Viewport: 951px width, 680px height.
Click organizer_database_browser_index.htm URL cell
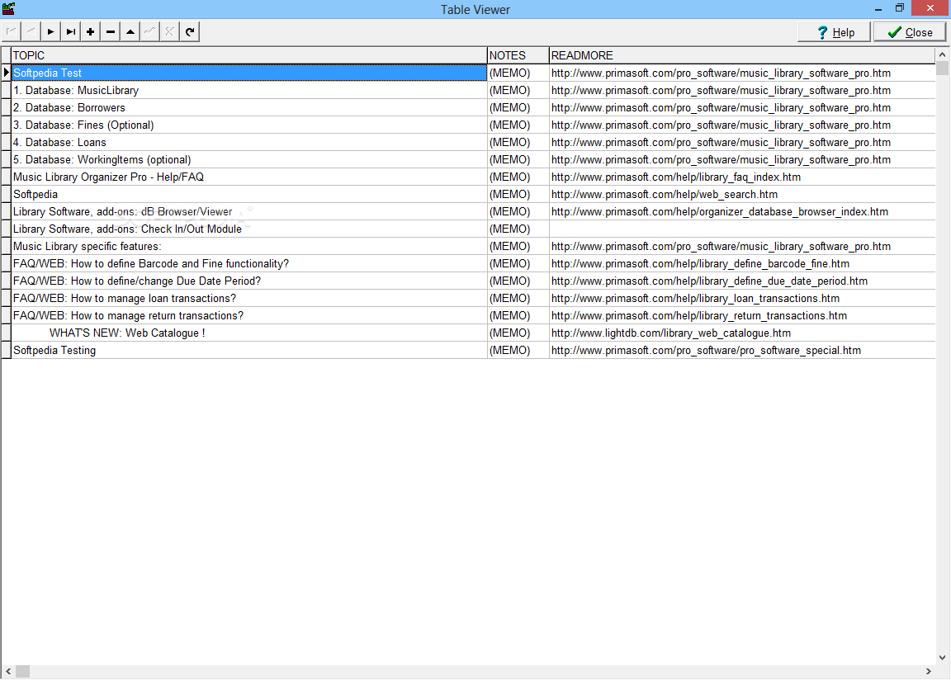pyautogui.click(x=742, y=211)
